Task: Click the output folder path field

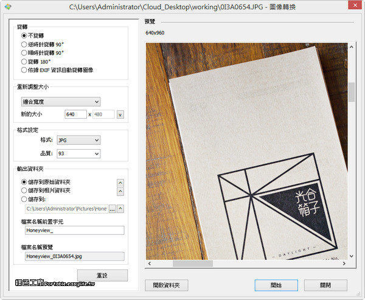Action: (x=66, y=209)
